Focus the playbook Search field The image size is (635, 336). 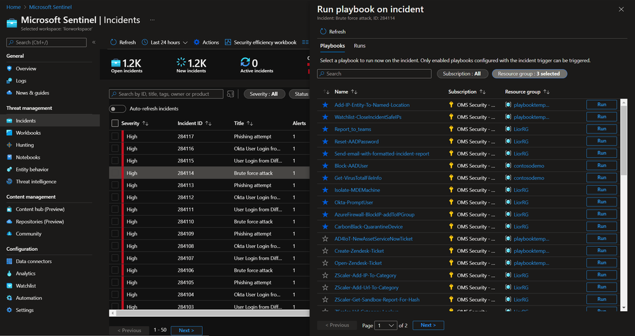pos(374,74)
